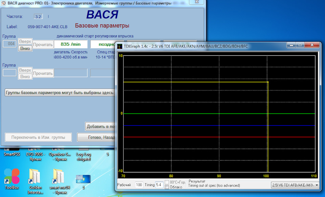Close the ВАСЯ диагност window

tap(197, 2)
